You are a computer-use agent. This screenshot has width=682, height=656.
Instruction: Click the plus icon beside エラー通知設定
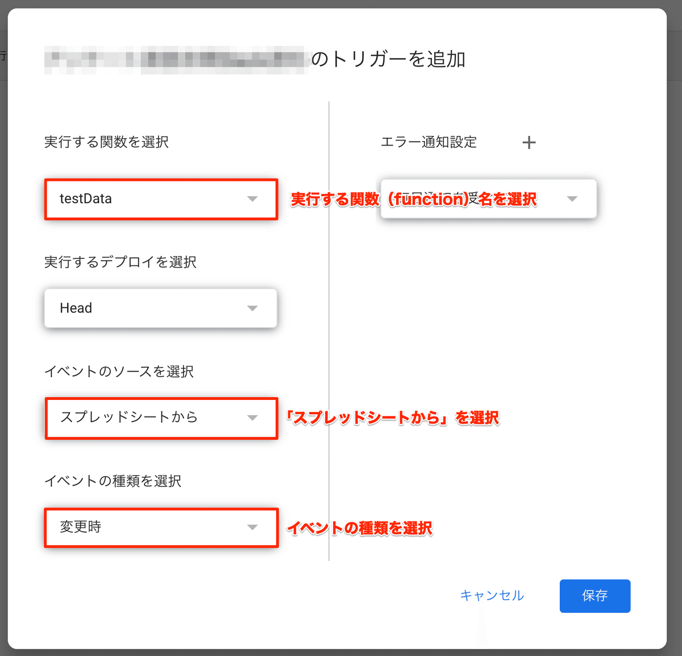[x=529, y=142]
